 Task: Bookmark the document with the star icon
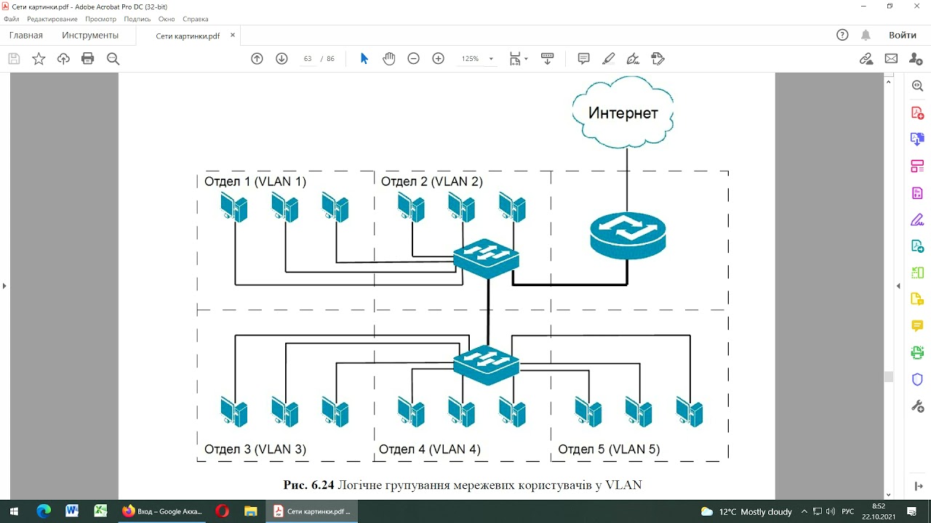click(39, 59)
